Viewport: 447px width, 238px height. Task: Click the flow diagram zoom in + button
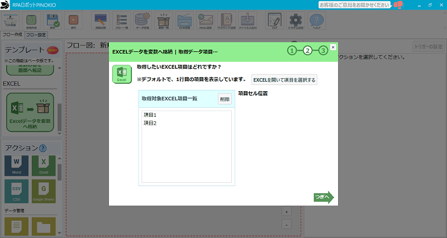(x=287, y=212)
